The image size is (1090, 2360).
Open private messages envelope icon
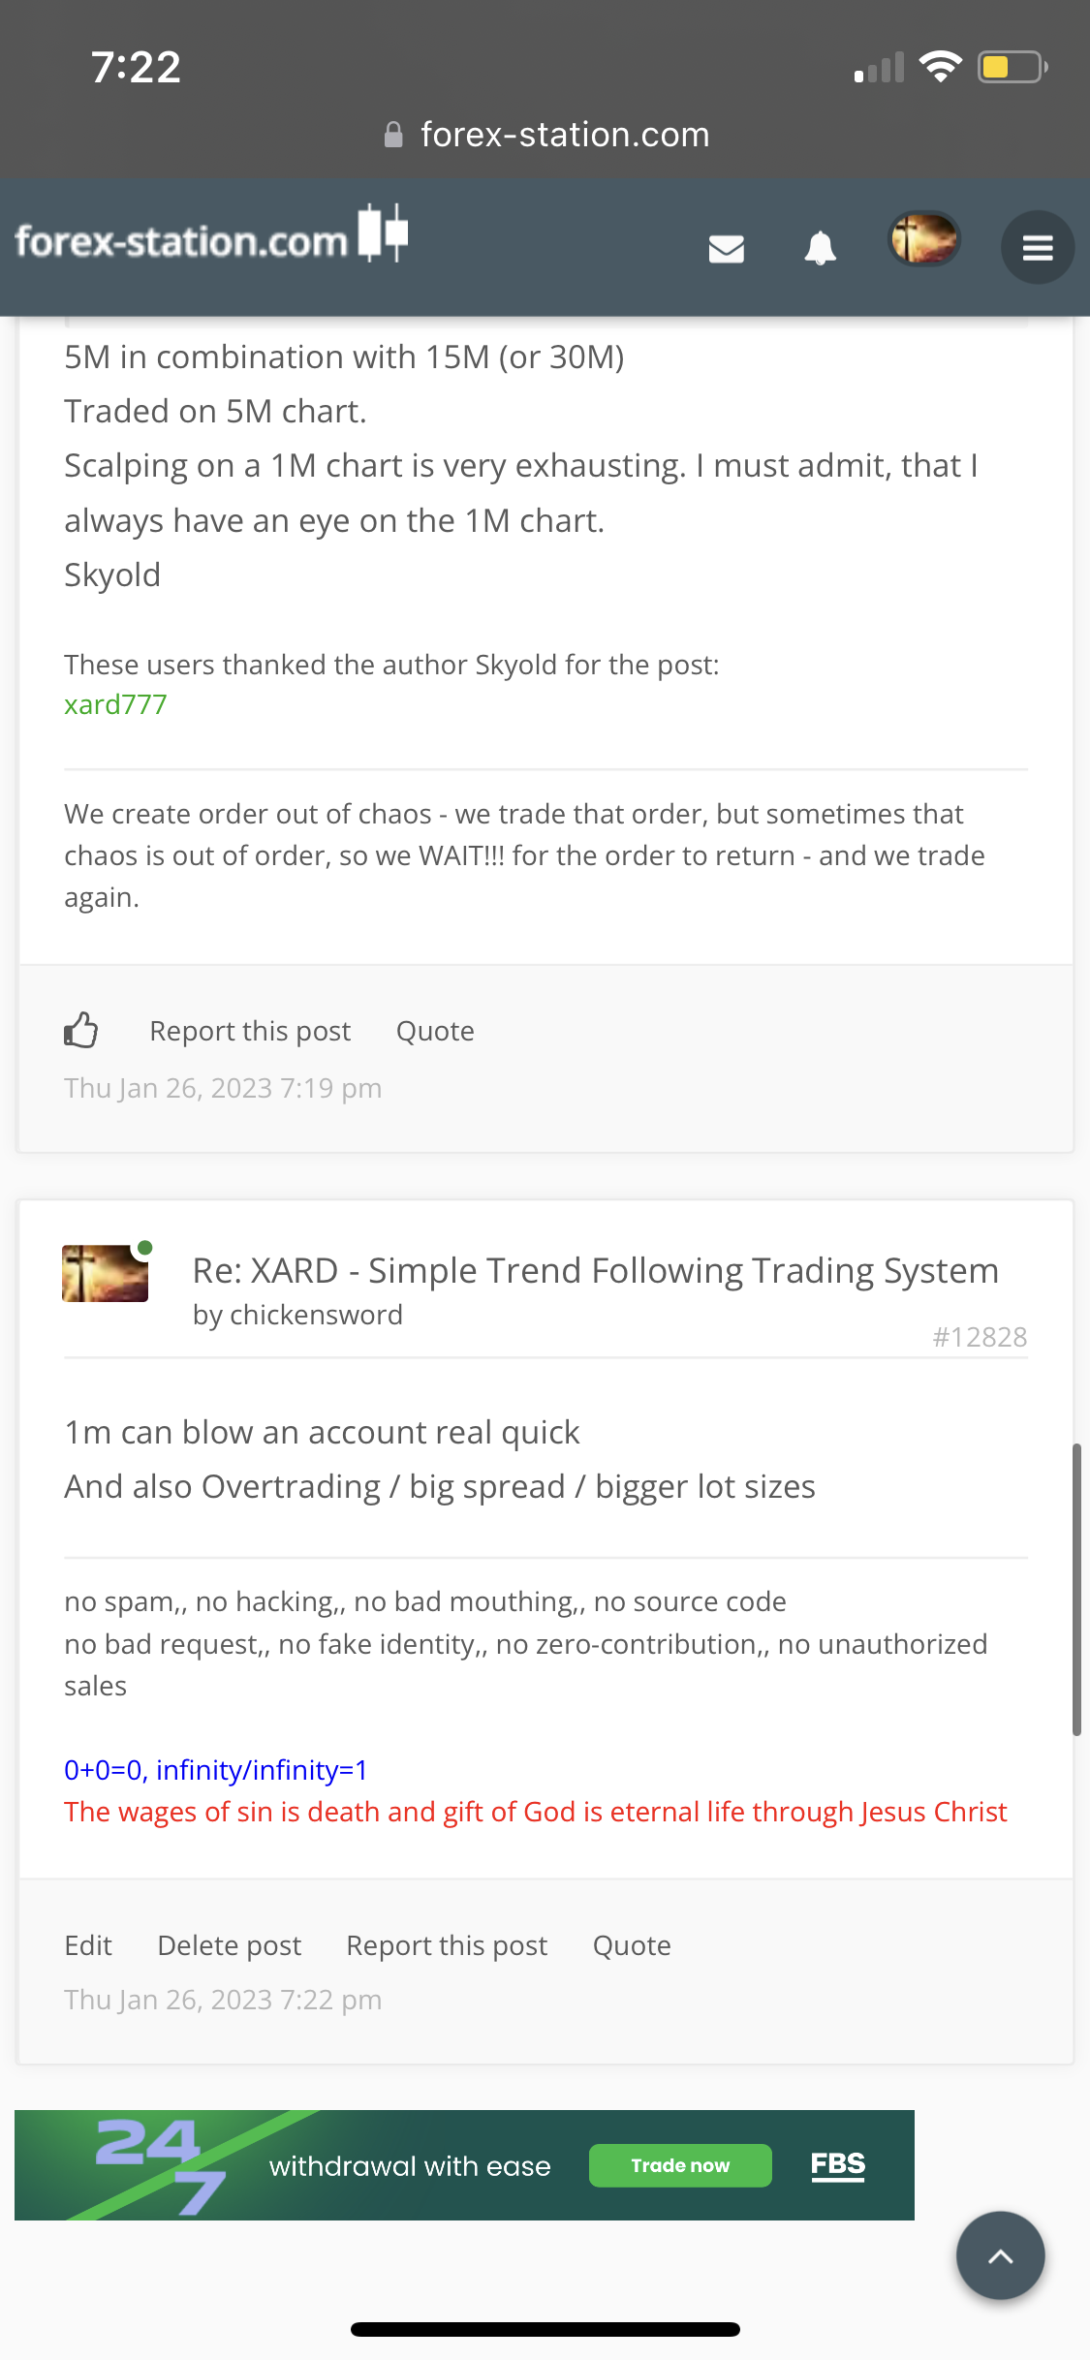point(726,249)
